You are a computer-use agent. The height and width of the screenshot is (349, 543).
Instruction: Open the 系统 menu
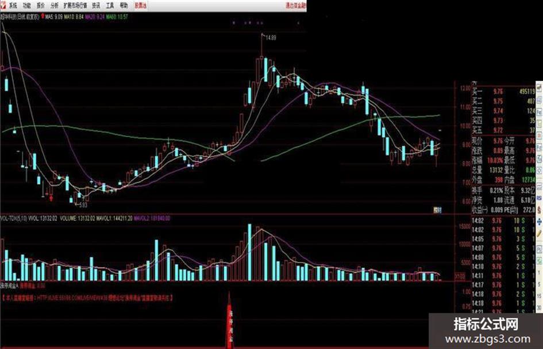(x=13, y=5)
